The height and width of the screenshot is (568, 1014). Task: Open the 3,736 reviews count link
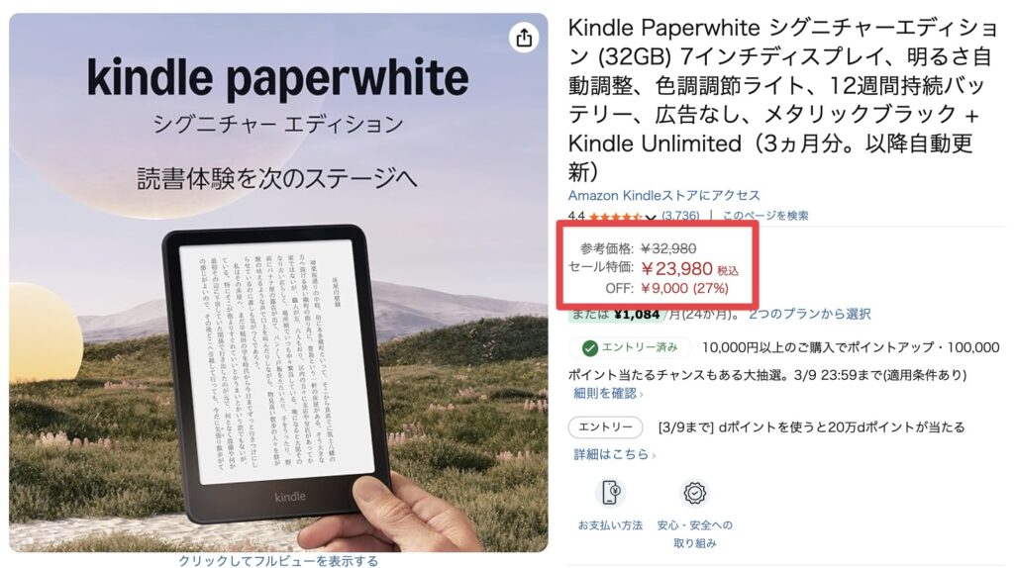click(680, 216)
